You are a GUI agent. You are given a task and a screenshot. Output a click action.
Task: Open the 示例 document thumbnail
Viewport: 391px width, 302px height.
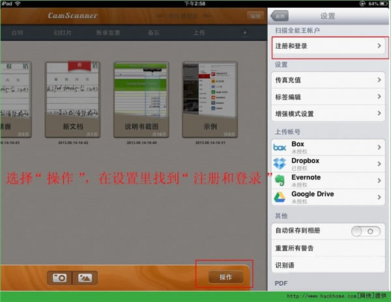click(210, 100)
